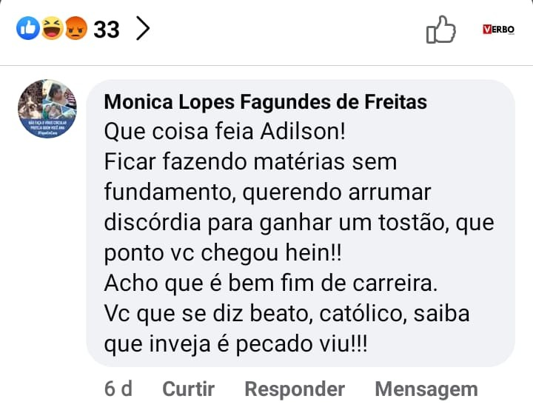Tap the outlined thumbs-up like icon
Image resolution: width=533 pixels, height=413 pixels.
click(440, 30)
